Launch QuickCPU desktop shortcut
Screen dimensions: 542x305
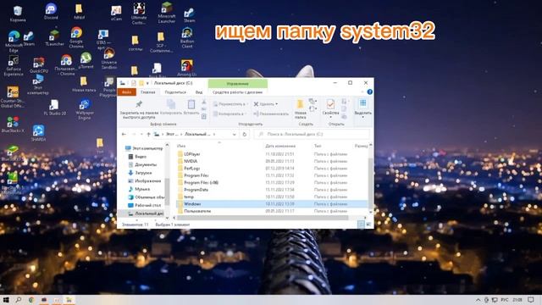tap(39, 65)
